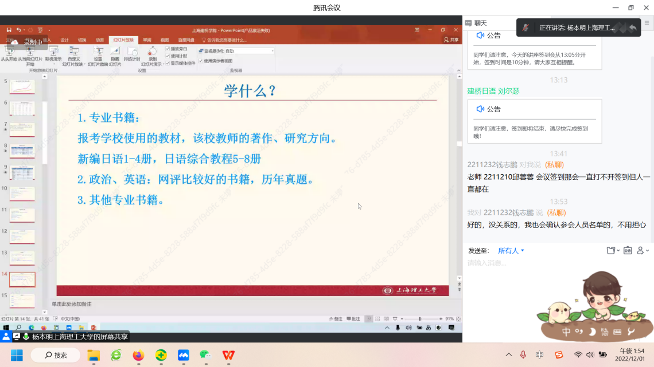The image size is (654, 367).
Task: Open File Explorer from the taskbar
Action: pyautogui.click(x=94, y=356)
